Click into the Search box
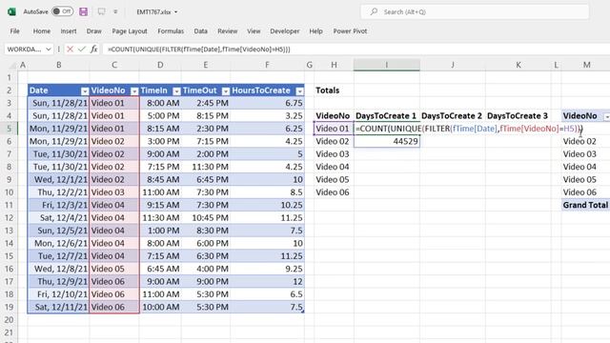 475,12
